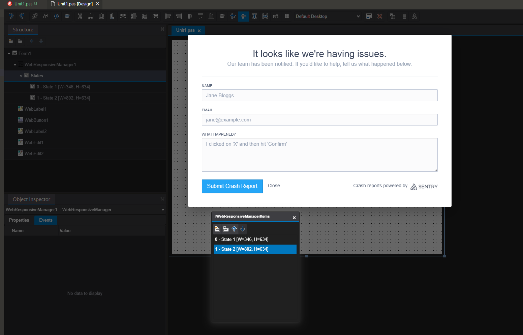Open the Default Desktop layout dropdown
Screen dimensions: 523x335
click(358, 16)
